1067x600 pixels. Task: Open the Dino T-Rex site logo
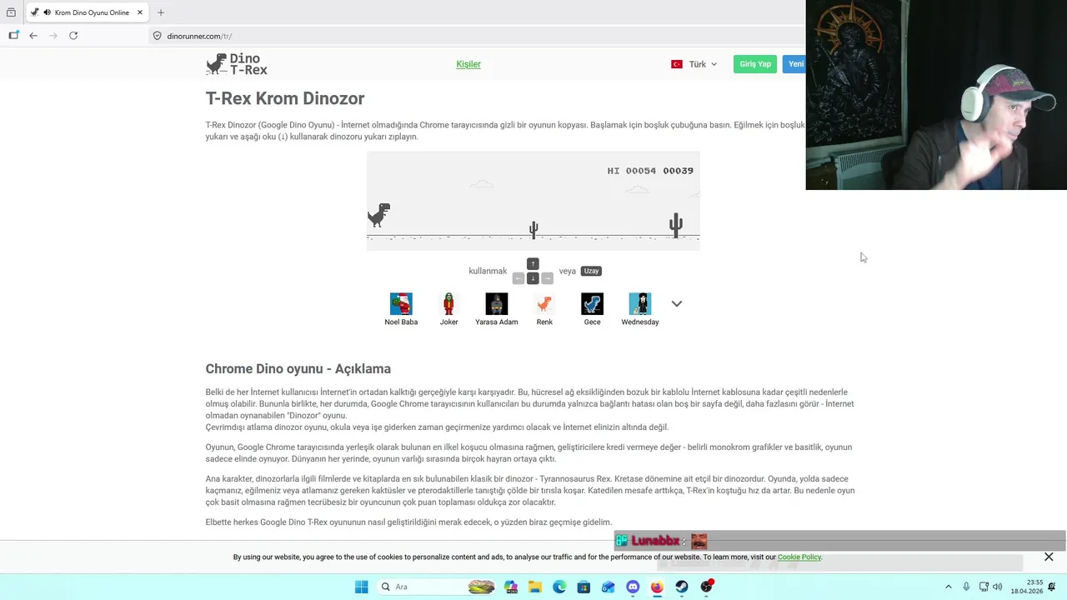click(x=237, y=64)
